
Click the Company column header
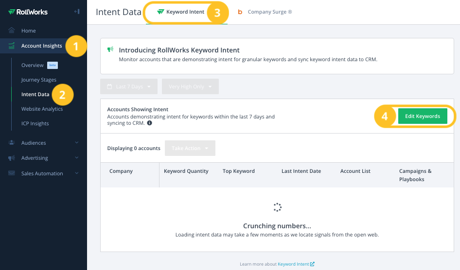(121, 171)
